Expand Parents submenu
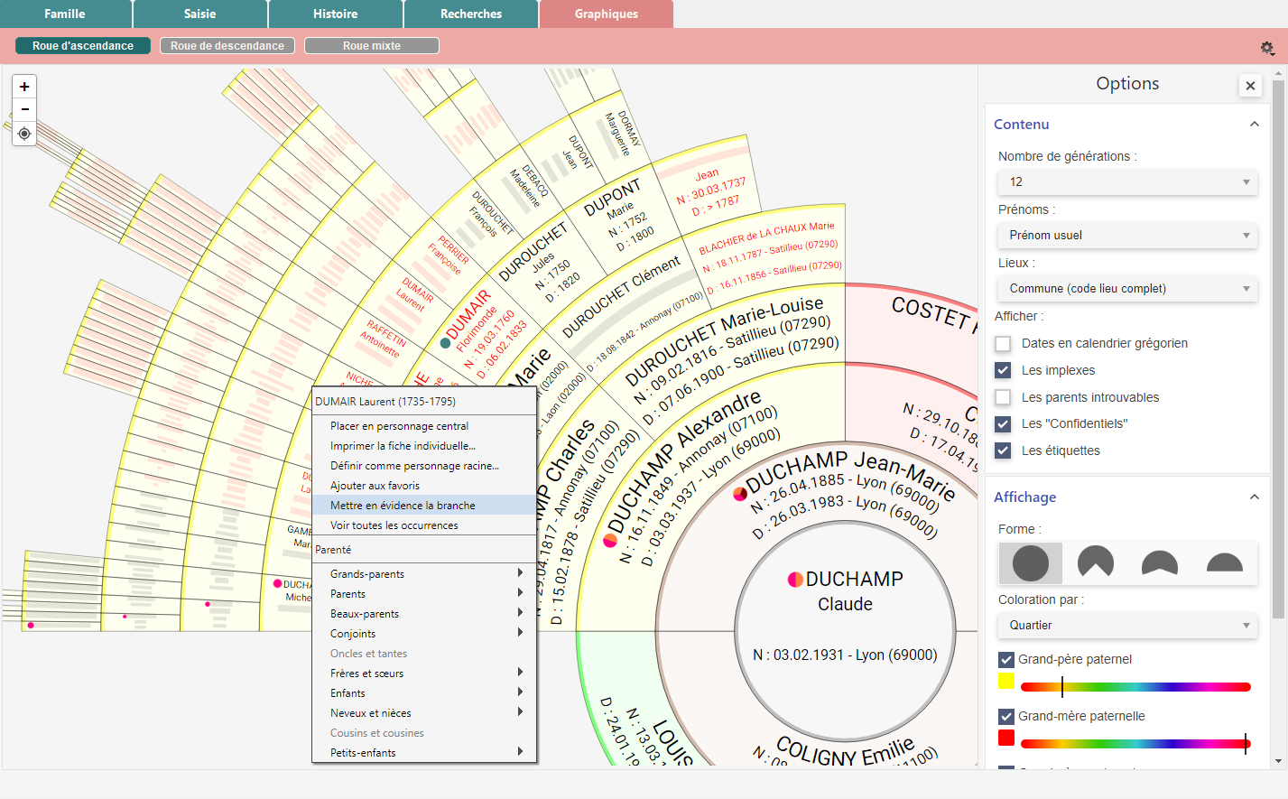 424,594
